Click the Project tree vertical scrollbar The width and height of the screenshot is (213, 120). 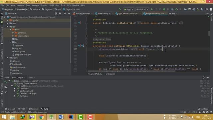tap(70, 39)
